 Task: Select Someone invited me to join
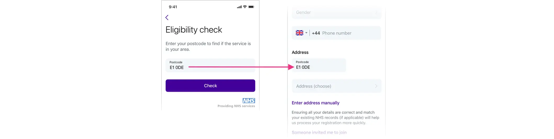pyautogui.click(x=319, y=132)
